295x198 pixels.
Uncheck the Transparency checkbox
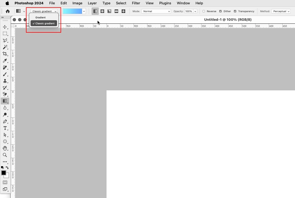(235, 11)
